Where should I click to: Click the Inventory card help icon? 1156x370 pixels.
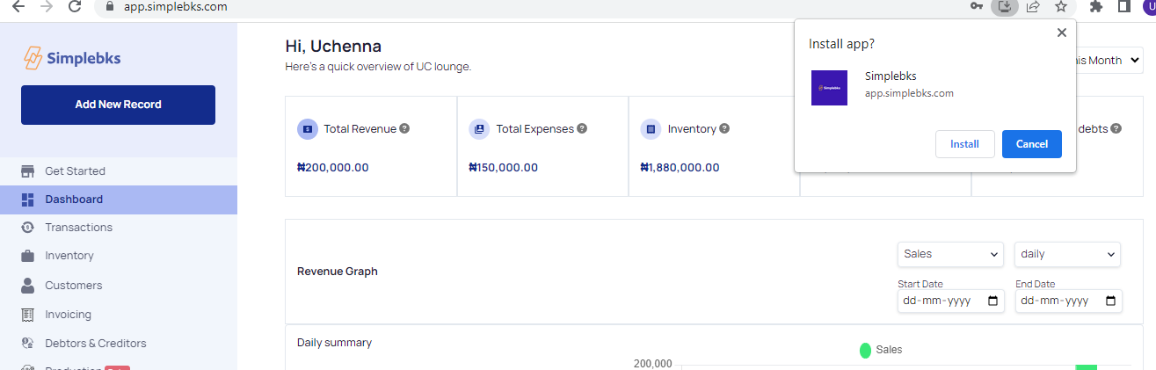[x=724, y=128]
